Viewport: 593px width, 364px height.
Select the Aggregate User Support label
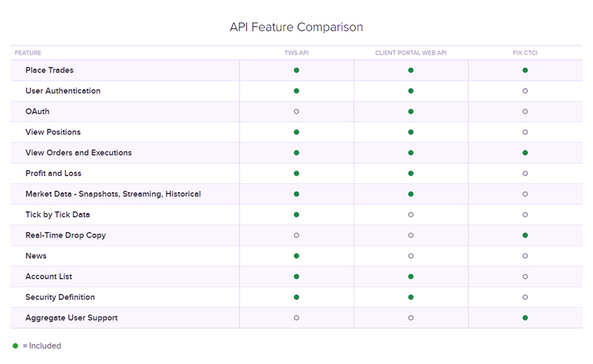[x=71, y=318]
